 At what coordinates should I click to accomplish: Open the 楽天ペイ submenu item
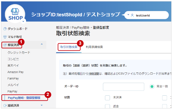pyautogui.click(x=13, y=66)
